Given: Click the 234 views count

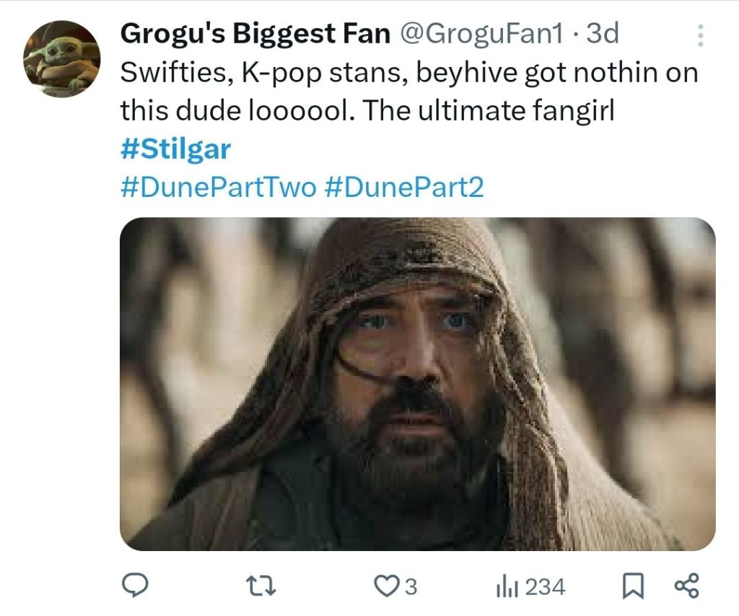Looking at the screenshot, I should tap(545, 586).
